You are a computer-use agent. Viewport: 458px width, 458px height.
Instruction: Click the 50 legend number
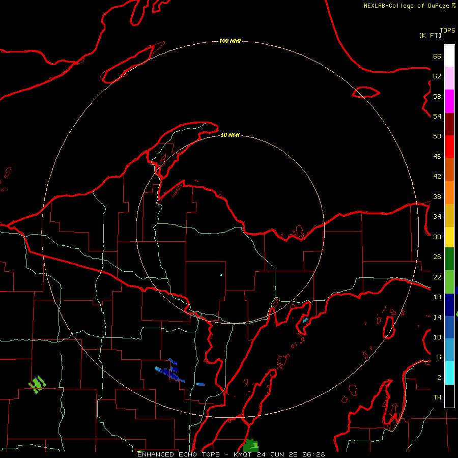[437, 136]
